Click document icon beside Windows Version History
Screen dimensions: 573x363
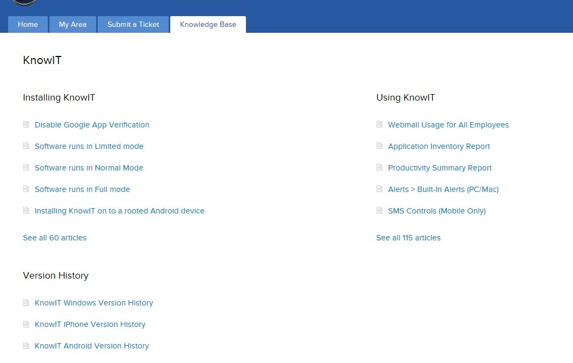[x=26, y=303]
